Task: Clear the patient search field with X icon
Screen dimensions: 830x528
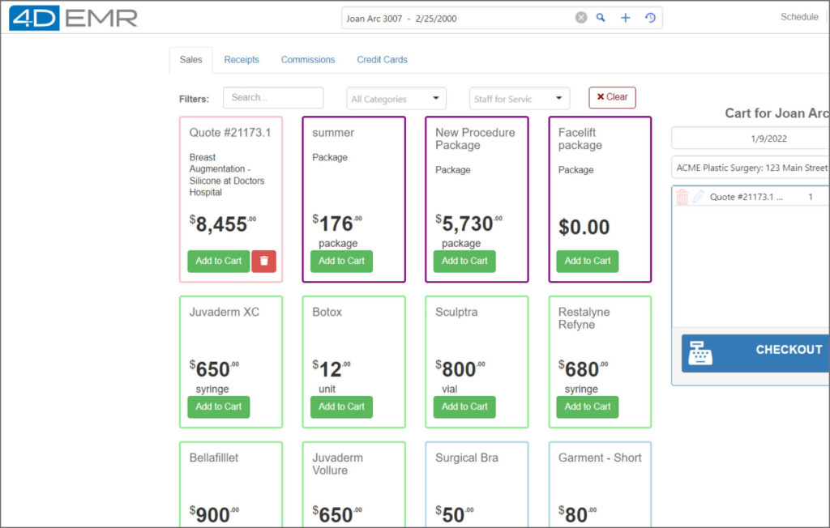Action: point(581,18)
